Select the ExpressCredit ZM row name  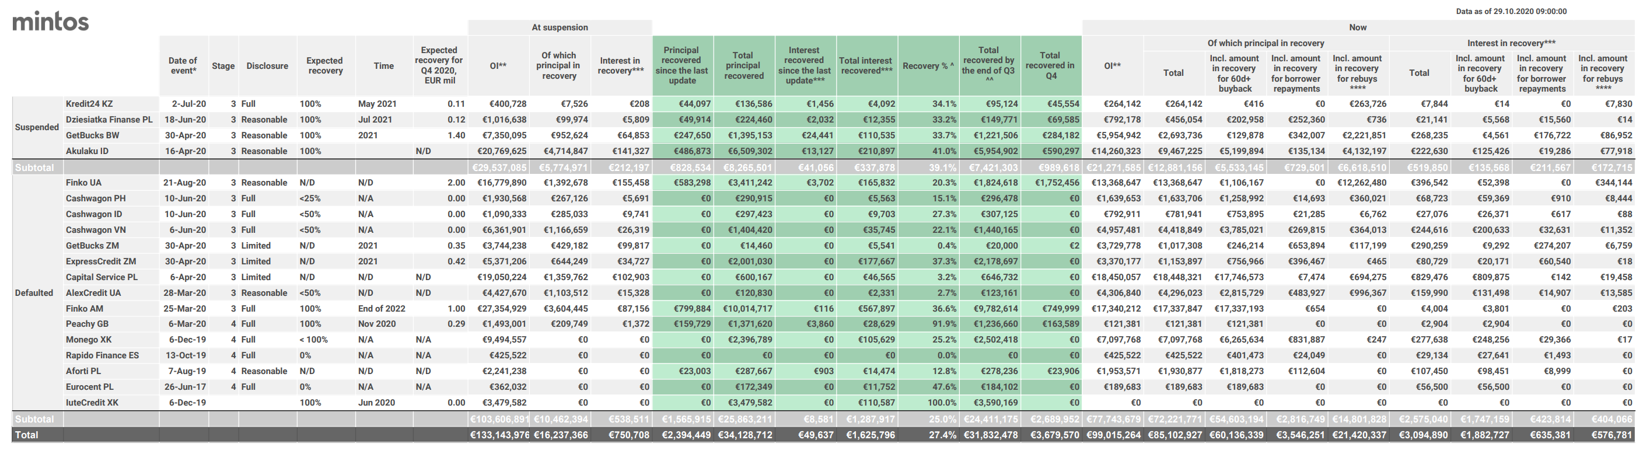[x=101, y=261]
